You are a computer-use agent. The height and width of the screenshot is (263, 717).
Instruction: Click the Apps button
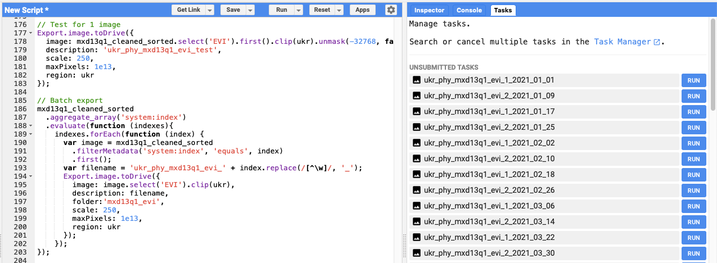point(363,10)
